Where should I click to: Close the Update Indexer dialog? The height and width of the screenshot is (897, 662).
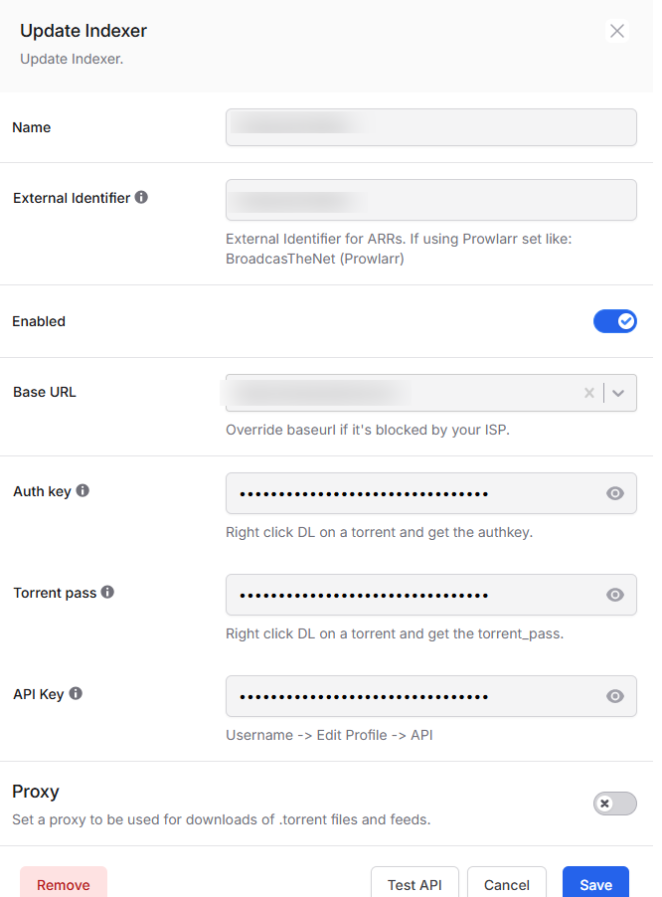(x=617, y=31)
